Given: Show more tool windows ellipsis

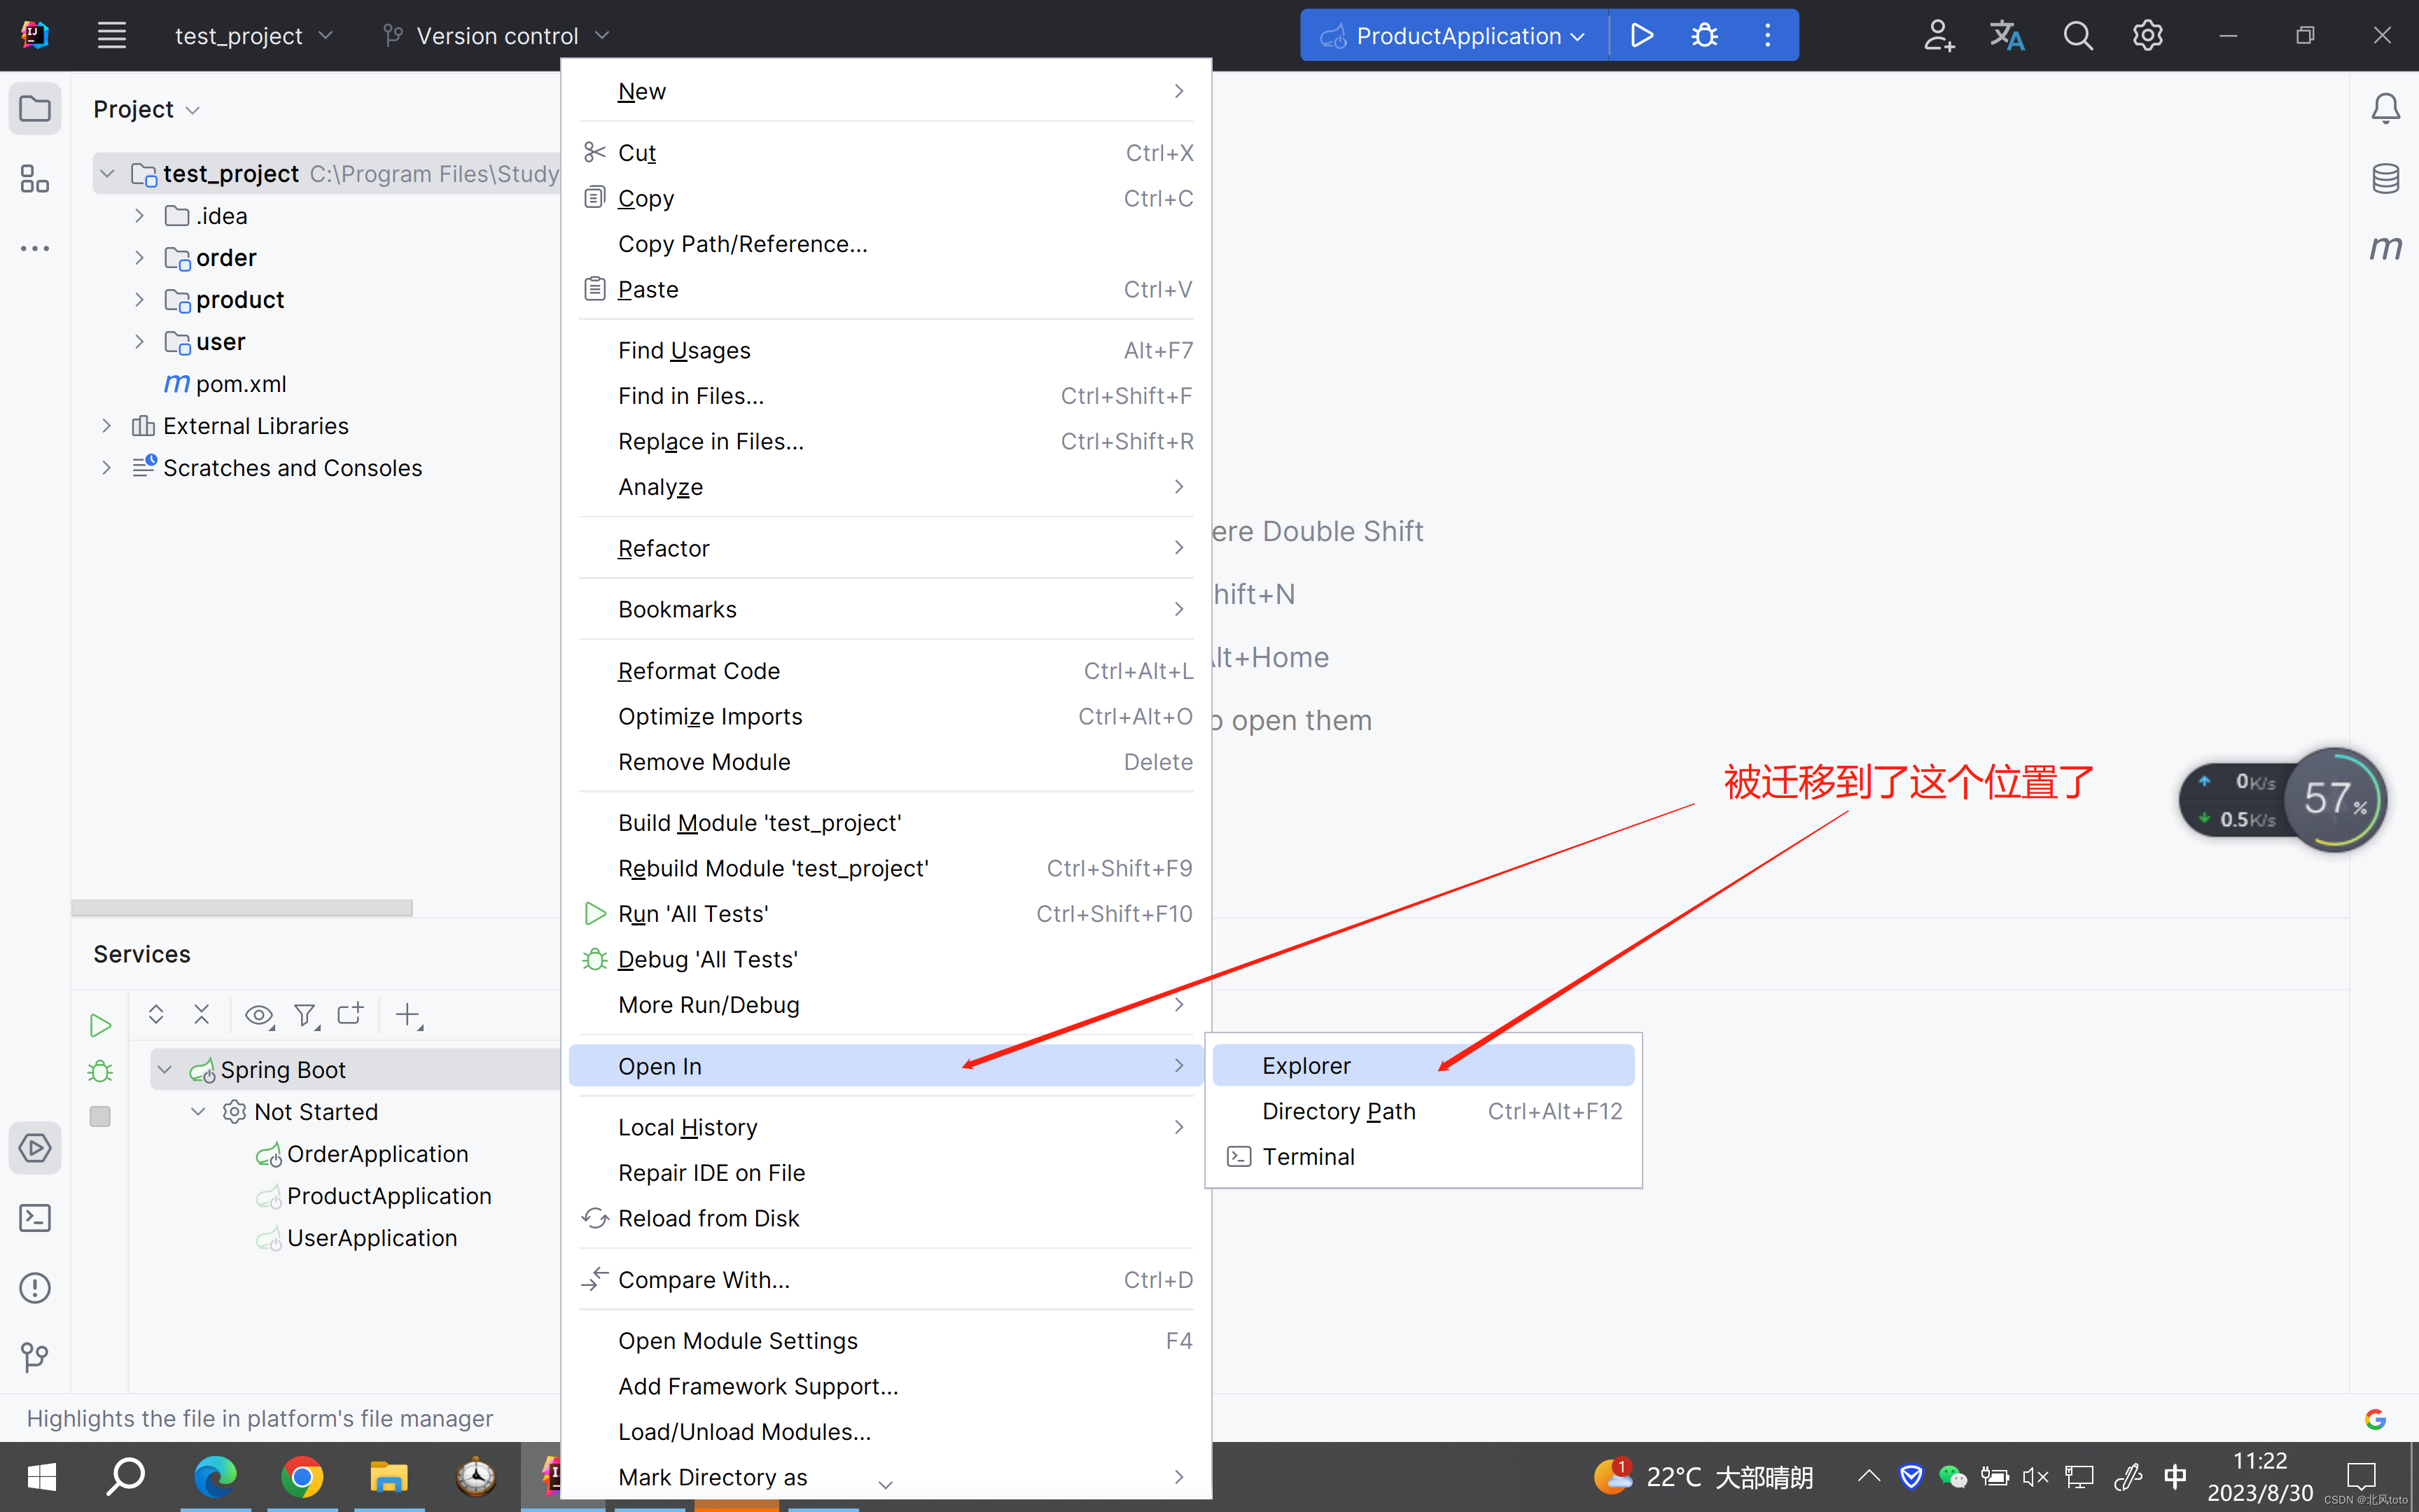Looking at the screenshot, I should [x=35, y=249].
